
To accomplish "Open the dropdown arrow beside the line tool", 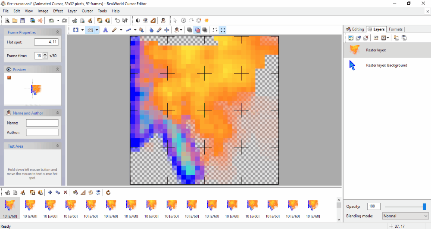I will pyautogui.click(x=135, y=30).
